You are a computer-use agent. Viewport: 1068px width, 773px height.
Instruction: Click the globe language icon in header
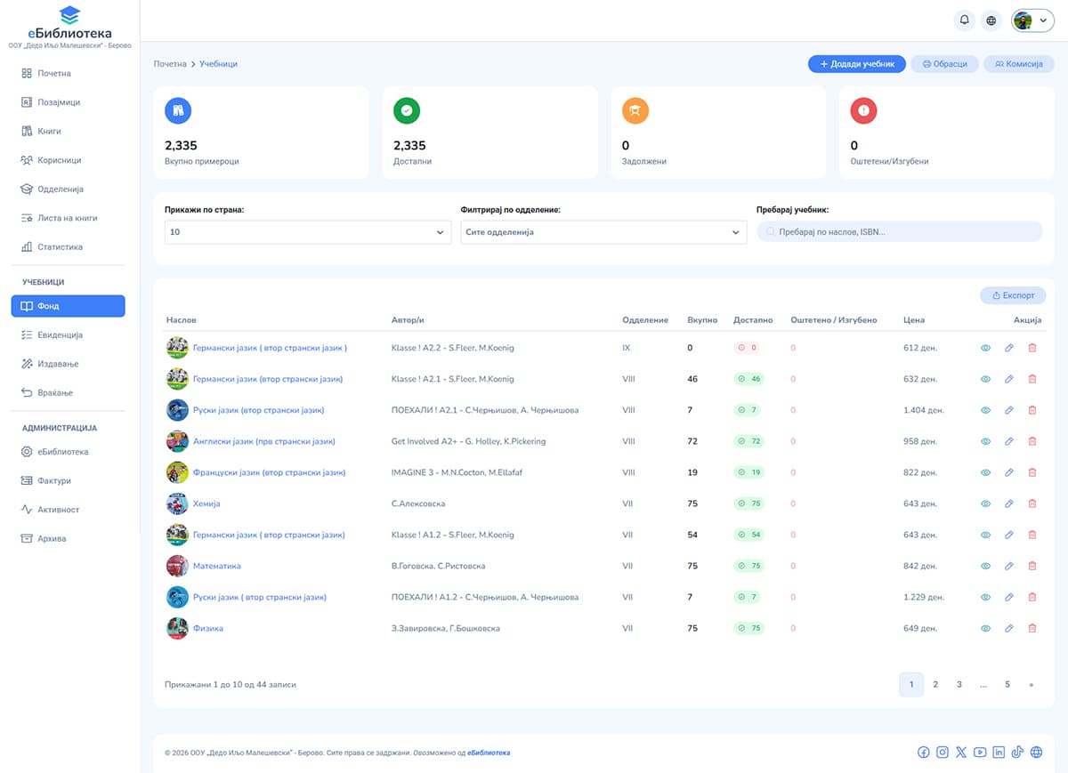pos(991,20)
